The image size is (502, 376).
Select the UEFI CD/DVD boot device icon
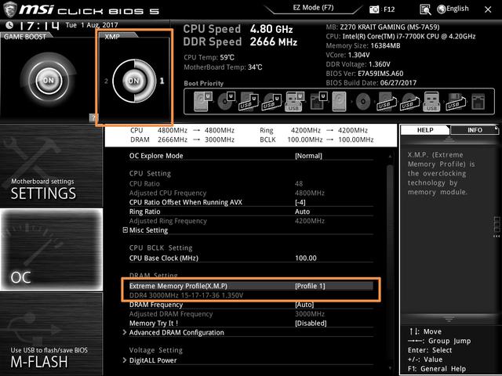click(x=226, y=101)
